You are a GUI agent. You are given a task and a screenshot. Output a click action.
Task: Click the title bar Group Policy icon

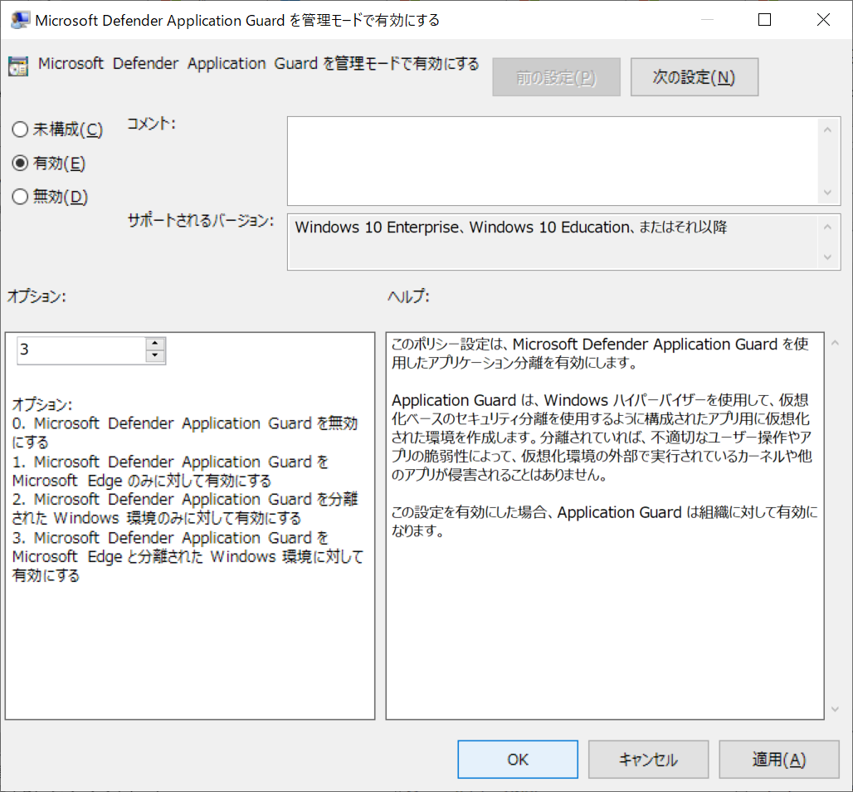click(x=20, y=20)
